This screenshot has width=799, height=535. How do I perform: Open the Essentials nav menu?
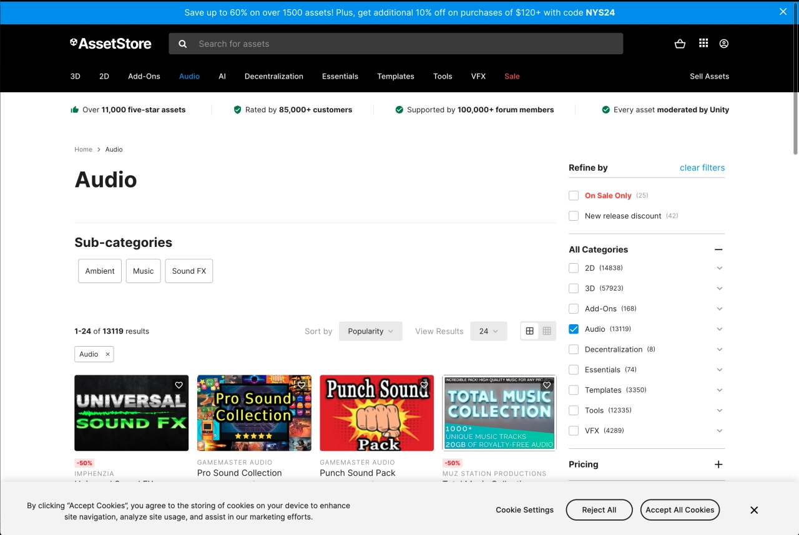(340, 76)
